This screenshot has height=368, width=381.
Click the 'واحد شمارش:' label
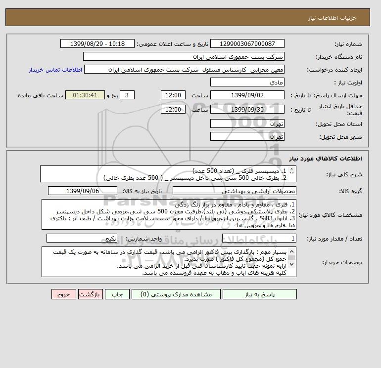pos(143,239)
